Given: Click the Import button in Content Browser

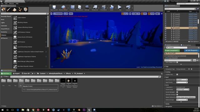Looking at the screenshot, I should pos(16,73).
